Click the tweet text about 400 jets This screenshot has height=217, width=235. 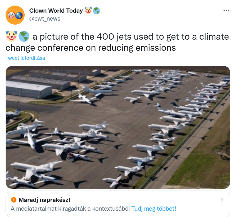[117, 42]
